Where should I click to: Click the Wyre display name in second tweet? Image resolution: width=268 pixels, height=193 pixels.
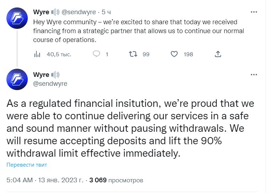(x=41, y=75)
